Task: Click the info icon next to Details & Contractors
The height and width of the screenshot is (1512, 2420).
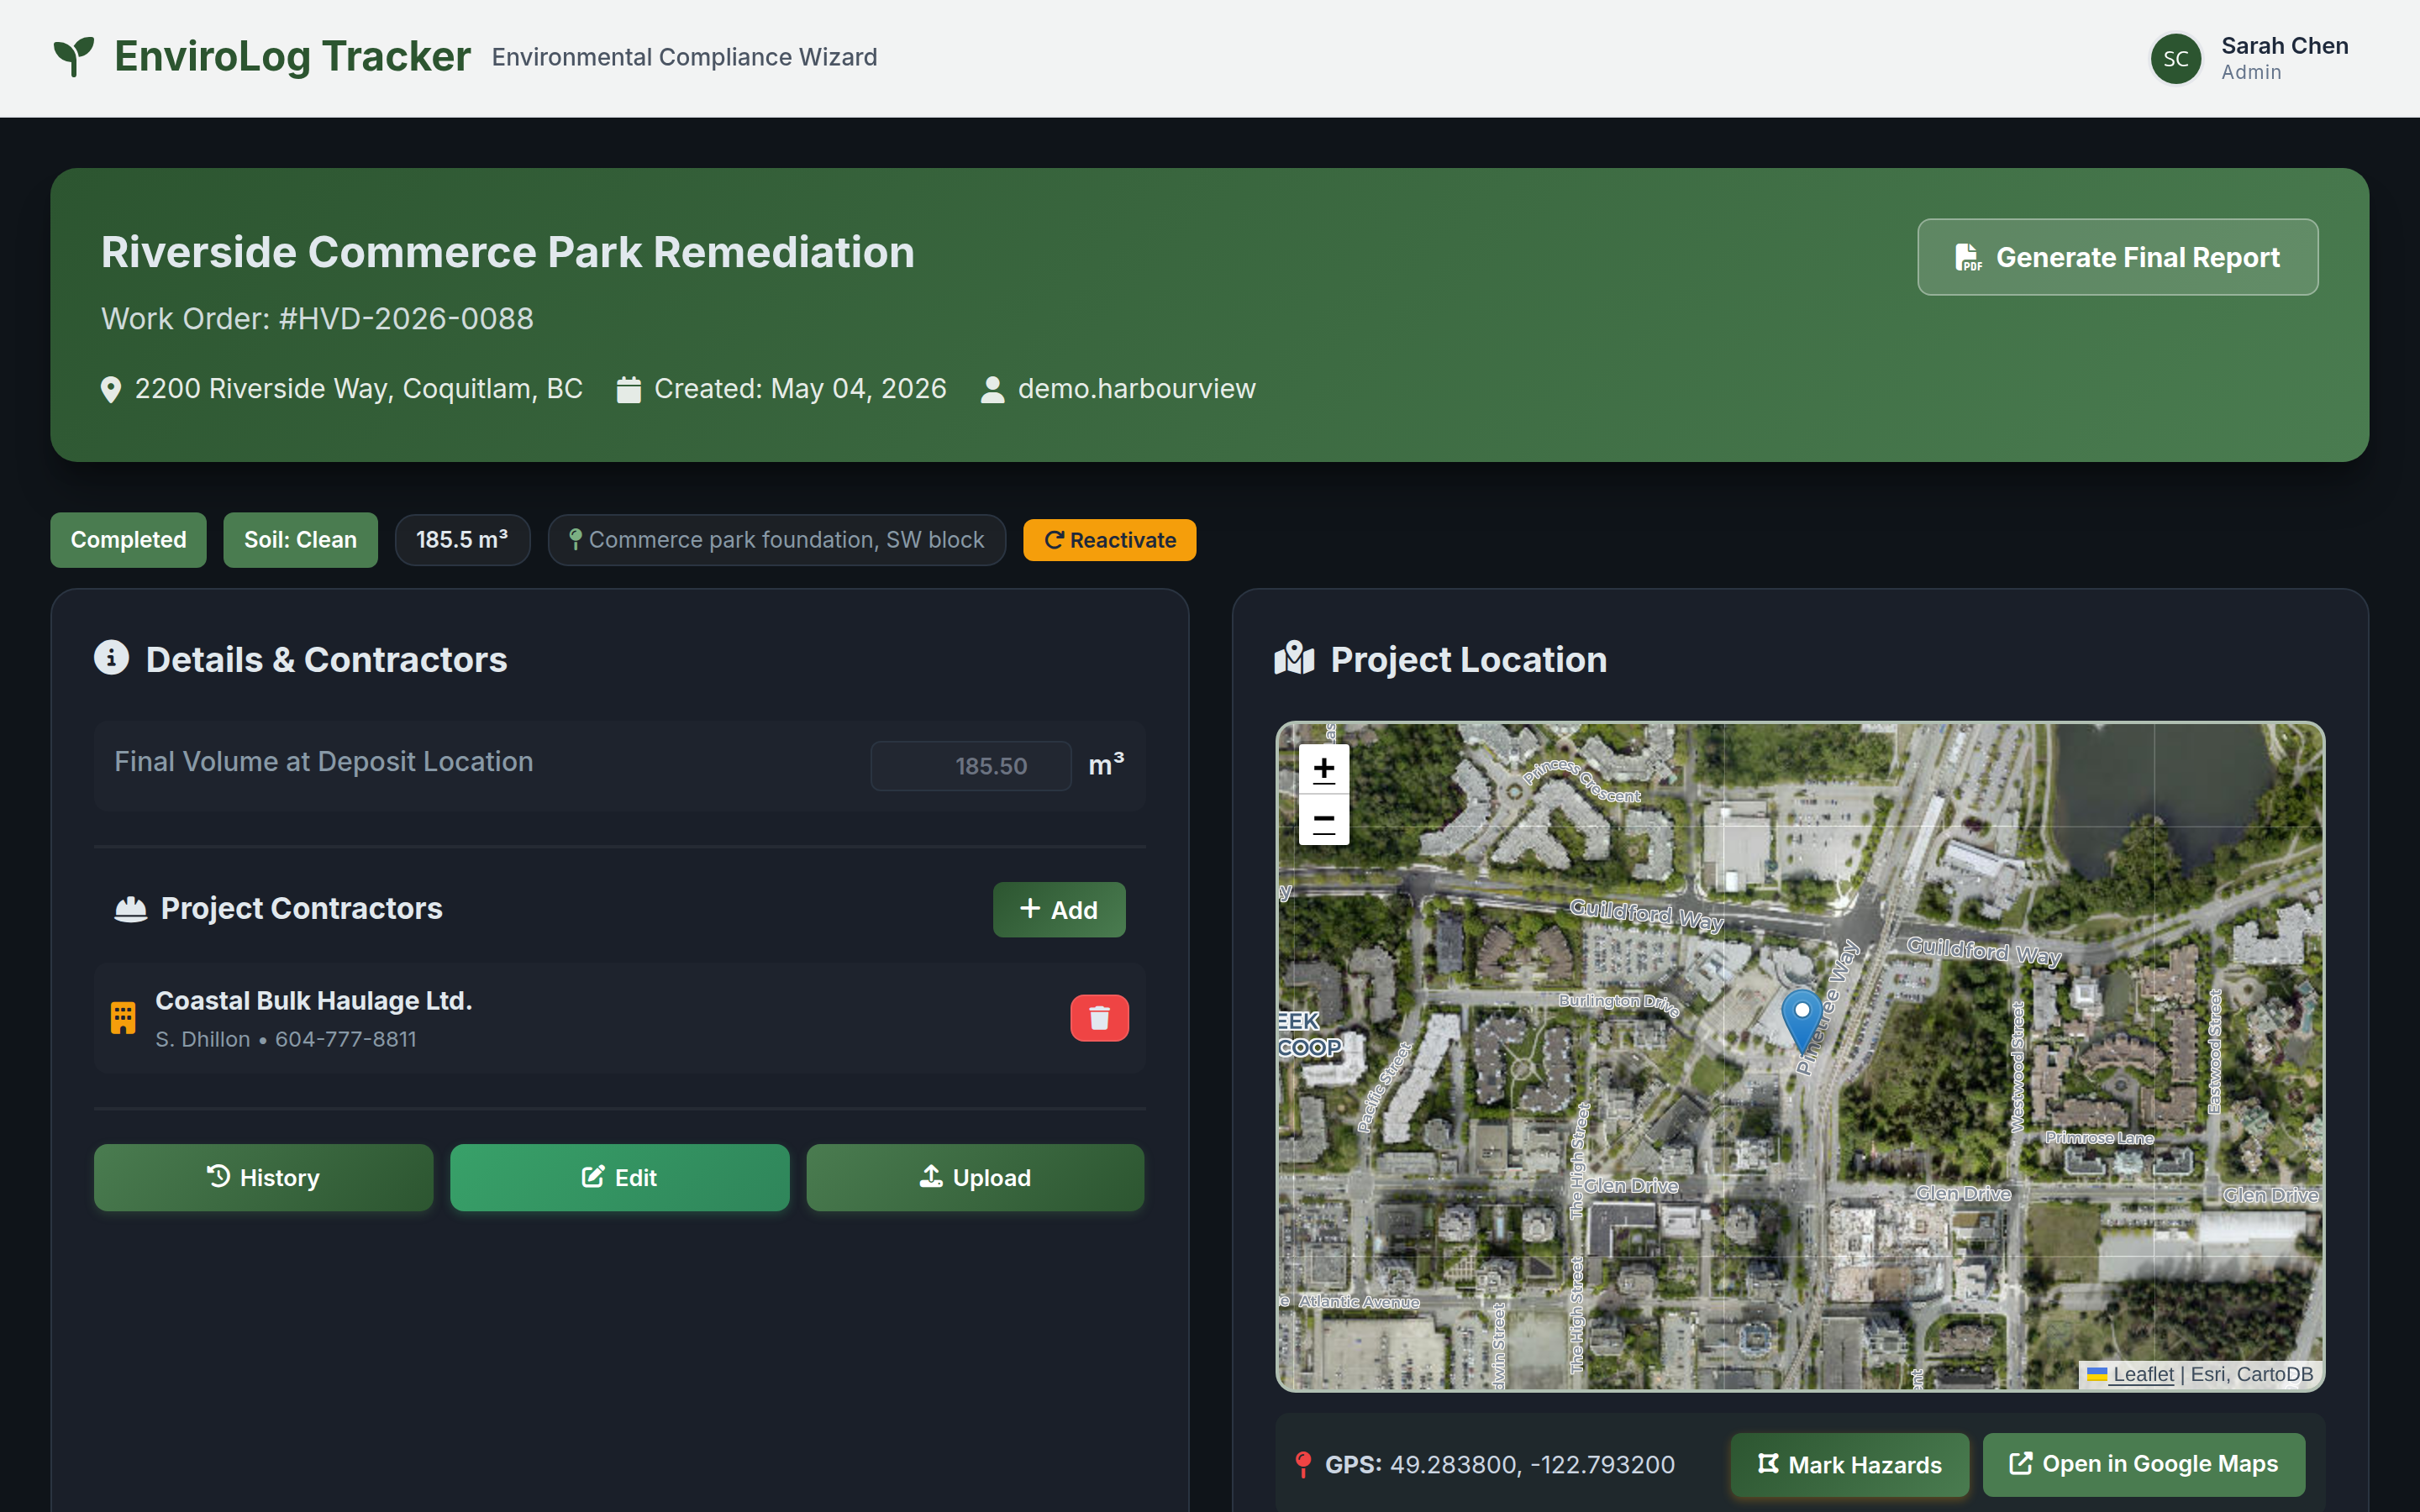Action: click(111, 658)
